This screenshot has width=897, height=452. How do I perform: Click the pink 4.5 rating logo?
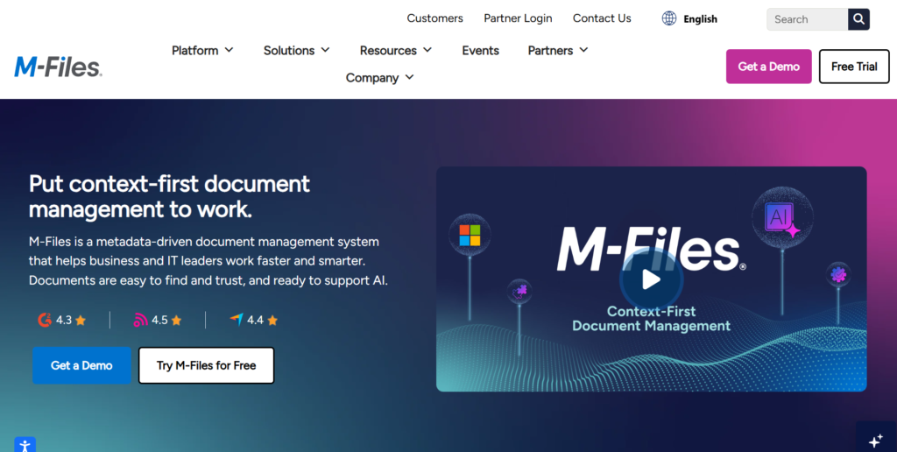[140, 320]
